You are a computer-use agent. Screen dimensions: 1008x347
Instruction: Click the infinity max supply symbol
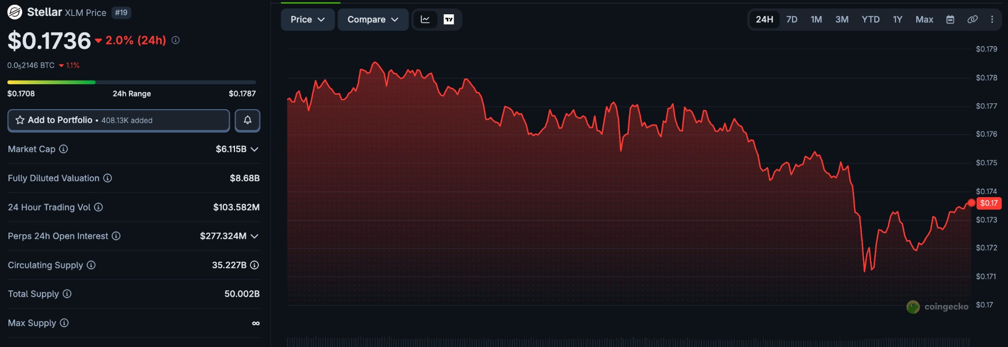tap(256, 323)
